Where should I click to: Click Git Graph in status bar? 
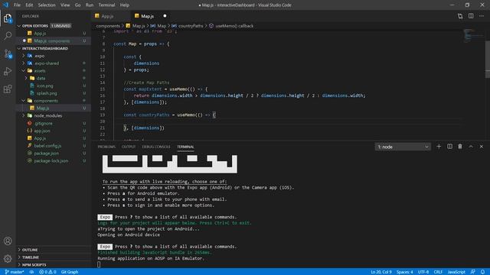[x=70, y=272]
